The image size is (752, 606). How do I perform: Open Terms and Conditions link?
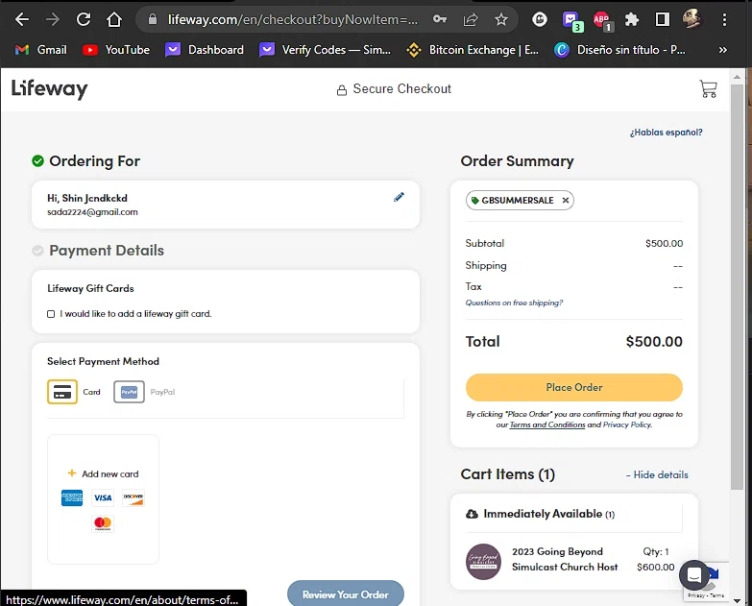coord(547,424)
